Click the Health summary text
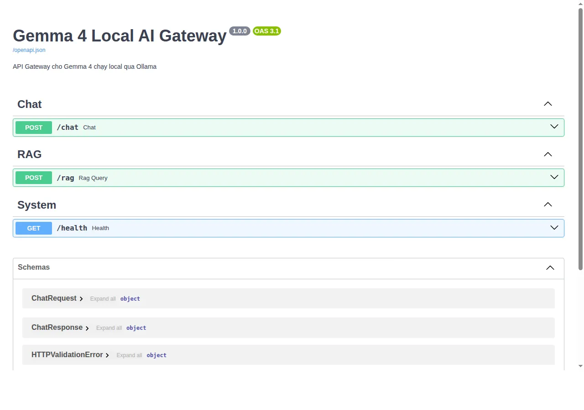This screenshot has height=410, width=584. [100, 228]
